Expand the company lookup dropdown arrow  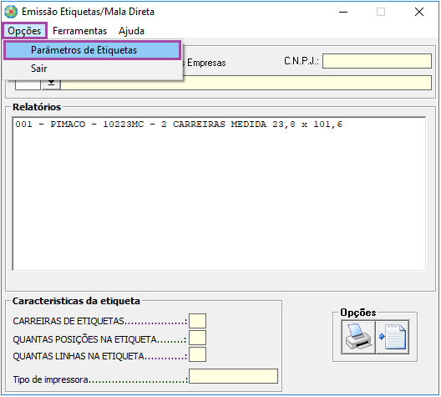point(51,84)
